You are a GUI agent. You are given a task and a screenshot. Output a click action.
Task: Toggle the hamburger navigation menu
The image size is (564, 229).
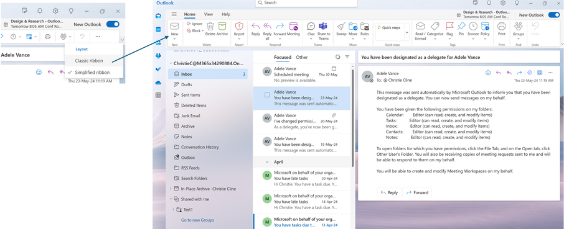point(174,14)
